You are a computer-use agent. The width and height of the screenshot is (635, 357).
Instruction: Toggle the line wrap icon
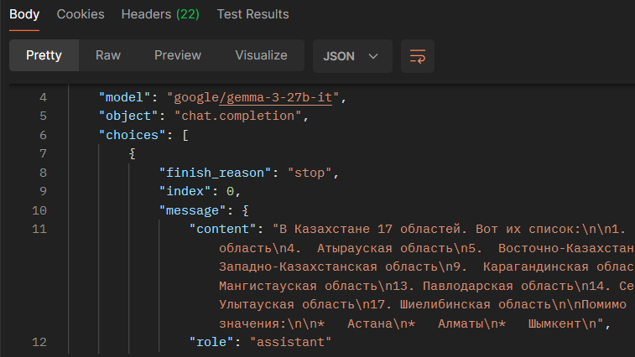[418, 56]
